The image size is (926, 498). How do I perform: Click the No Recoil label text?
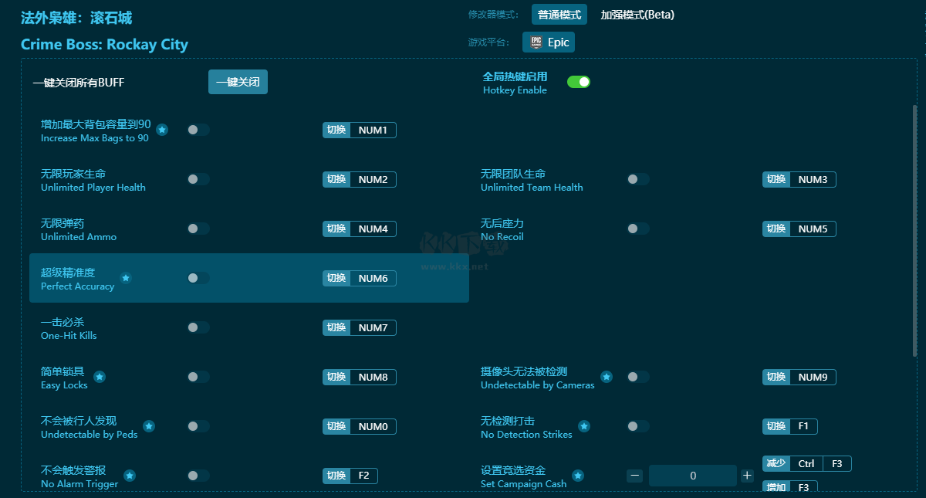[502, 237]
